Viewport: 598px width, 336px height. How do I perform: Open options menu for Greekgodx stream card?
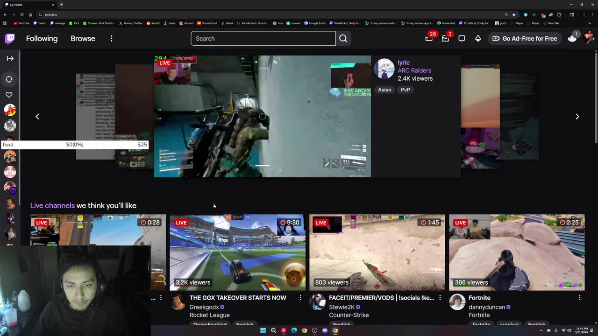click(x=300, y=298)
